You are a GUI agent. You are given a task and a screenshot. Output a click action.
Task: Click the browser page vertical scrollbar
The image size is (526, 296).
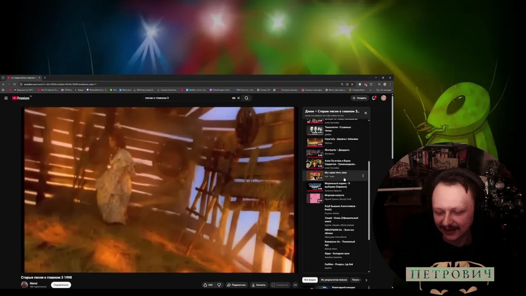(x=392, y=127)
